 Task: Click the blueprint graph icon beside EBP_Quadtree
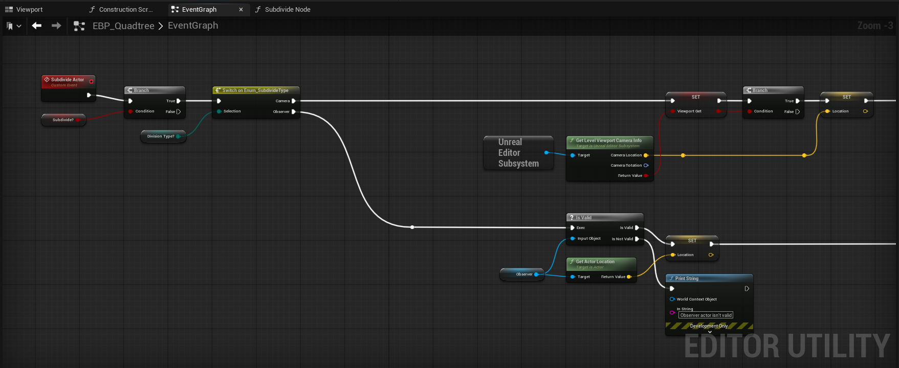click(79, 26)
